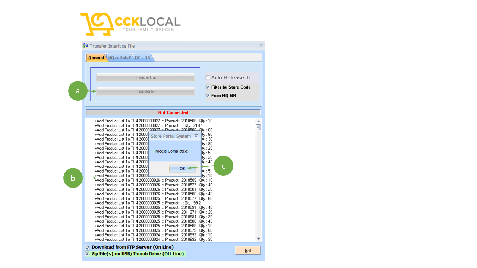Click the log list scrollbar up arrow
Screen dimensions: 477x268
[x=258, y=121]
